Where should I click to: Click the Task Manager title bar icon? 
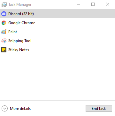(x=4, y=4)
